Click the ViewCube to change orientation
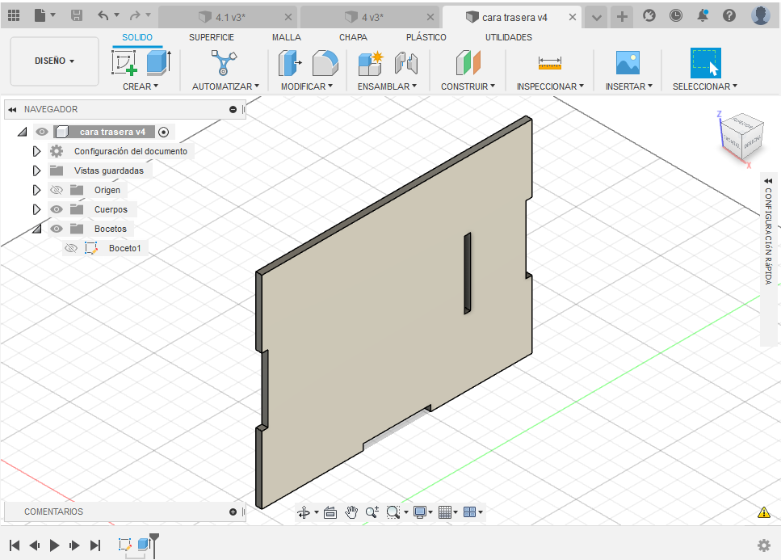781x560 pixels. [x=741, y=137]
